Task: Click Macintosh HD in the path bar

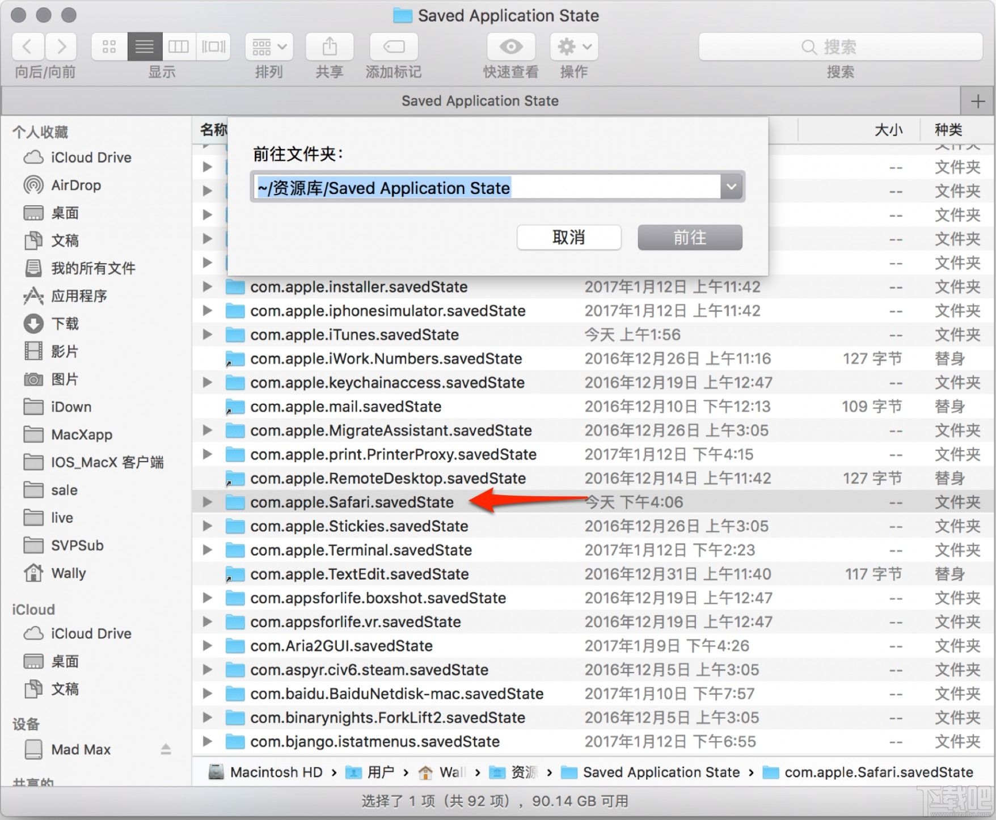Action: (276, 772)
